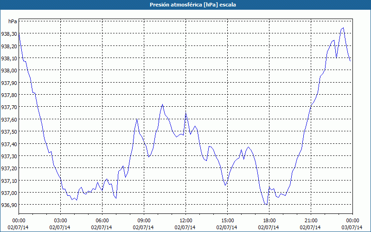Click the chart title 'Presión atmosférica [hPa] escala'

coord(193,5)
